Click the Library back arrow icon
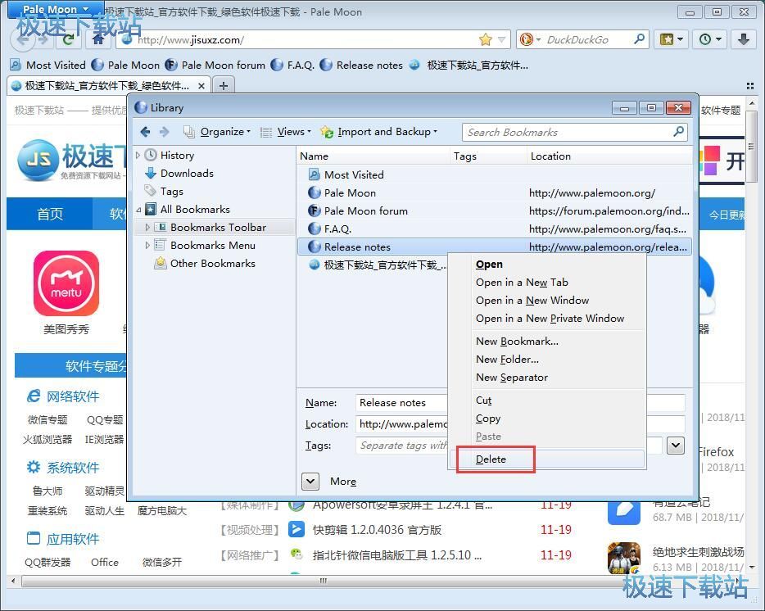The width and height of the screenshot is (765, 611). click(145, 132)
